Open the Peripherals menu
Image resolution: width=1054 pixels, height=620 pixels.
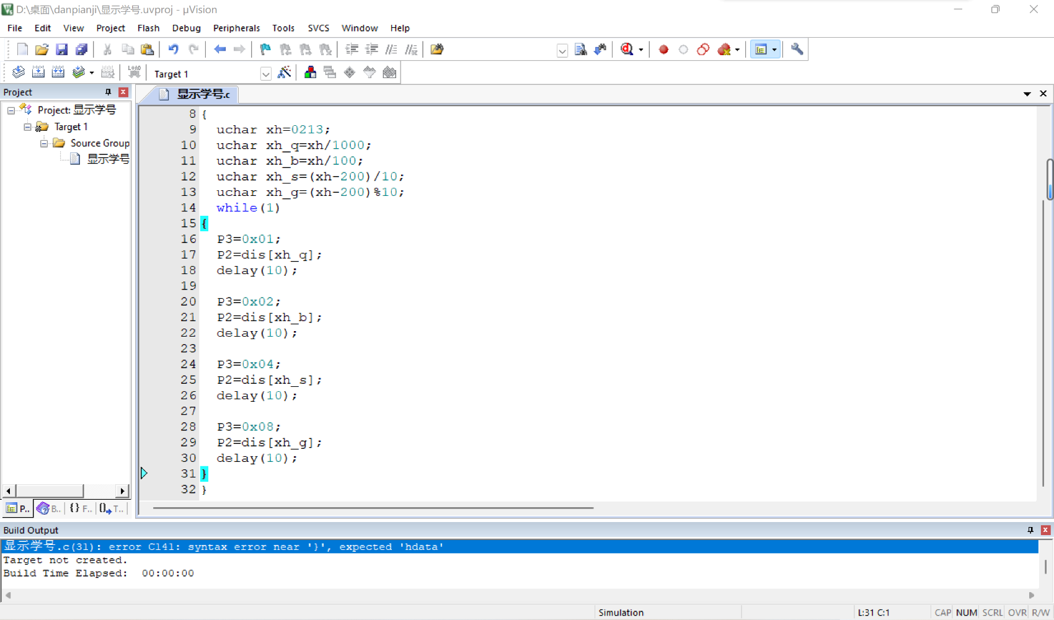point(236,28)
